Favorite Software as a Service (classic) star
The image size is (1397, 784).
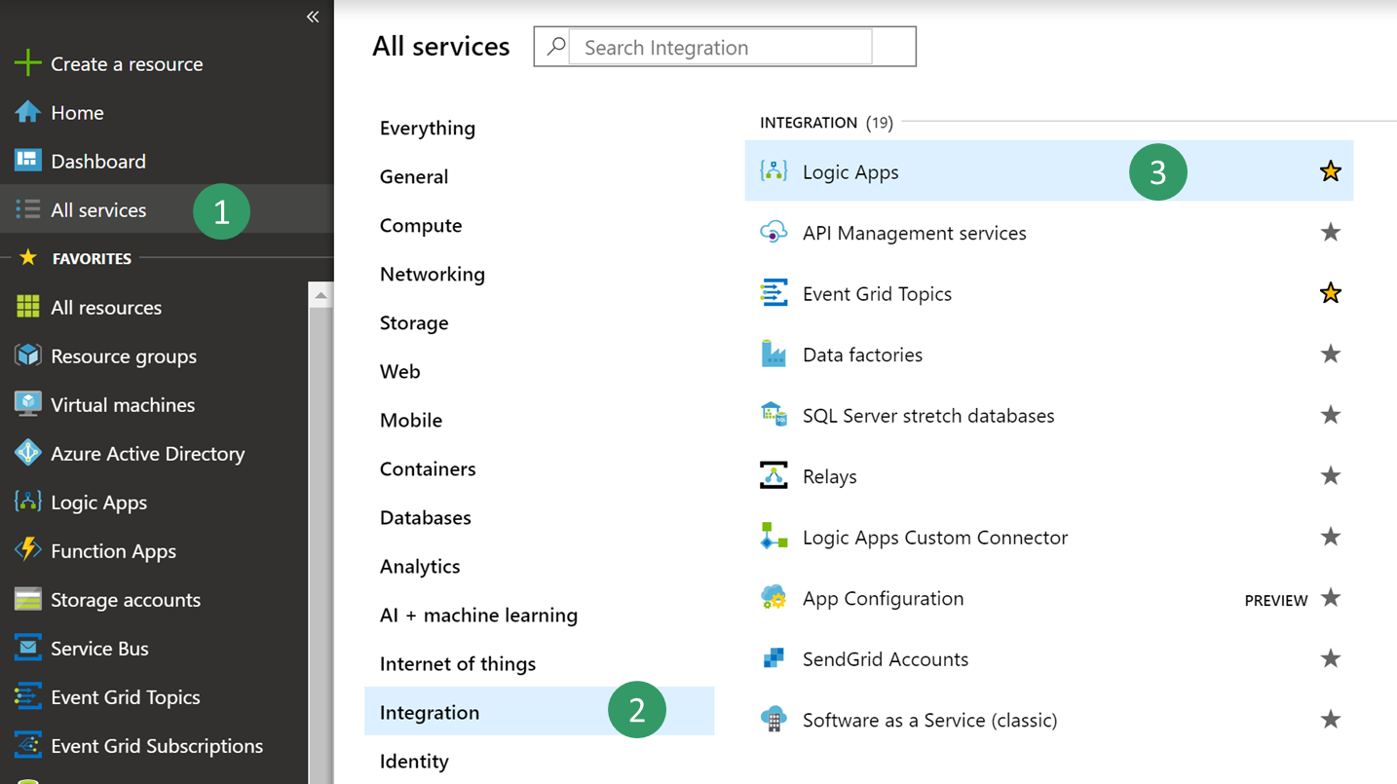point(1331,719)
